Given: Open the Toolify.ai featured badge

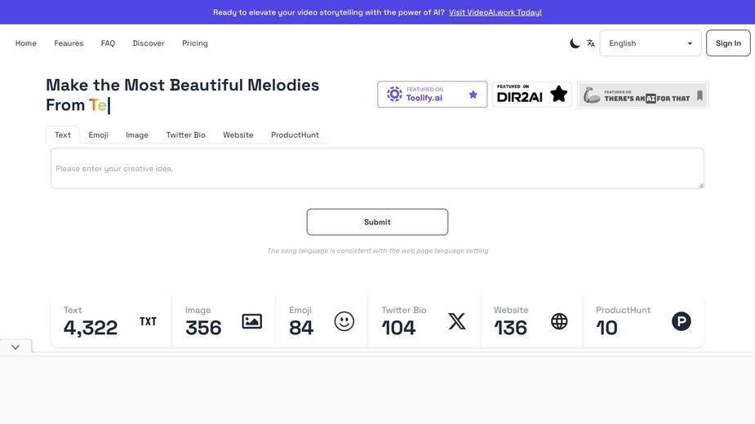Looking at the screenshot, I should coord(432,95).
